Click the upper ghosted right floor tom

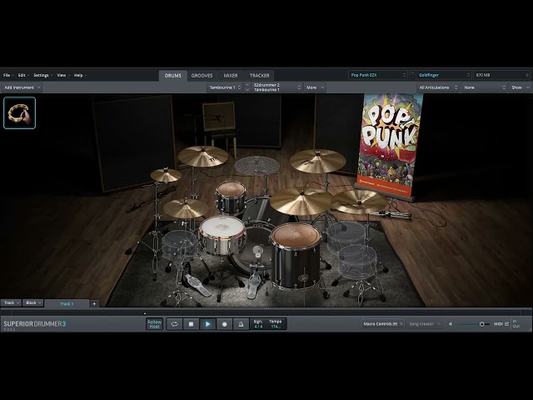(346, 237)
